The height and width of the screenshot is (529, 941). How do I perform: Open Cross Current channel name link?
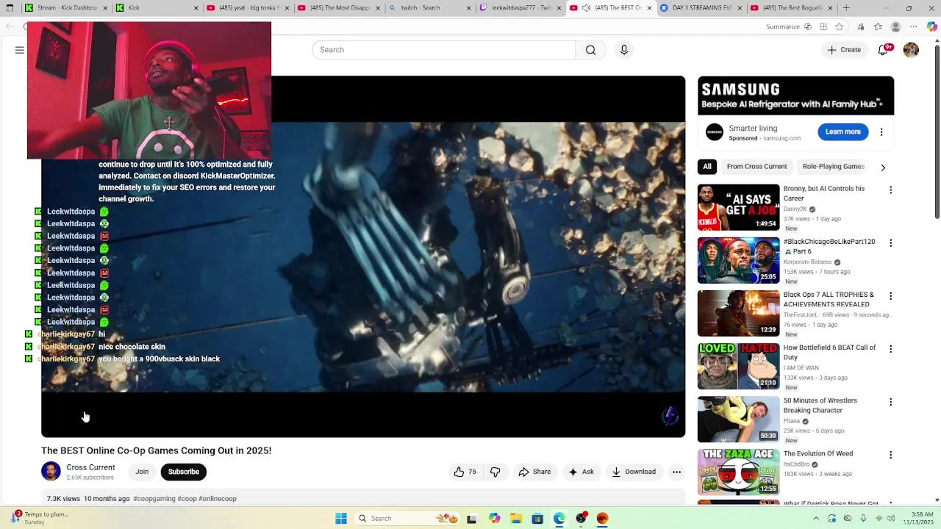coord(90,467)
